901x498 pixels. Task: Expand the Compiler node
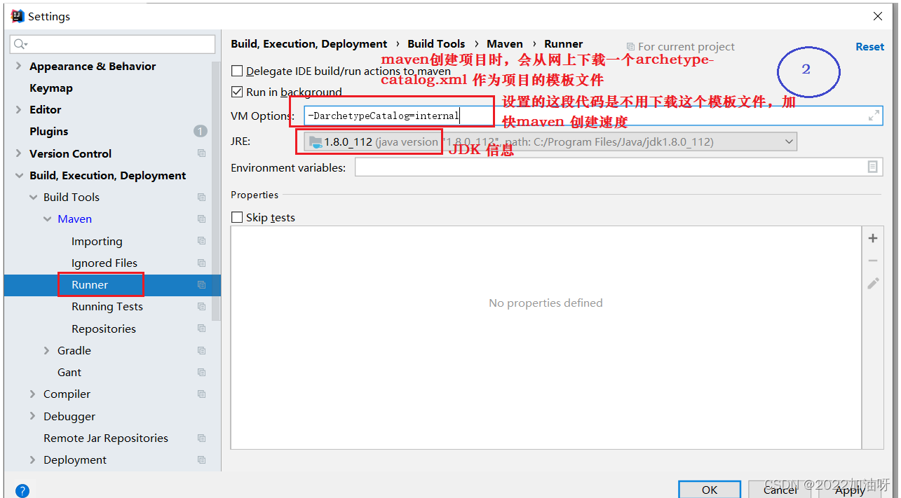pos(32,394)
